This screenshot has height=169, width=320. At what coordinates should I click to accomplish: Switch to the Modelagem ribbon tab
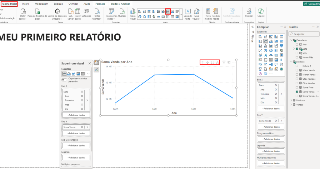[41, 4]
